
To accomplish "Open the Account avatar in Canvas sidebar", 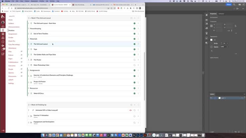I will tap(3, 23).
